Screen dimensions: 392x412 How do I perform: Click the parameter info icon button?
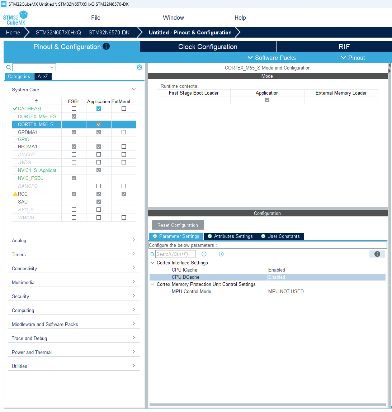click(x=377, y=254)
